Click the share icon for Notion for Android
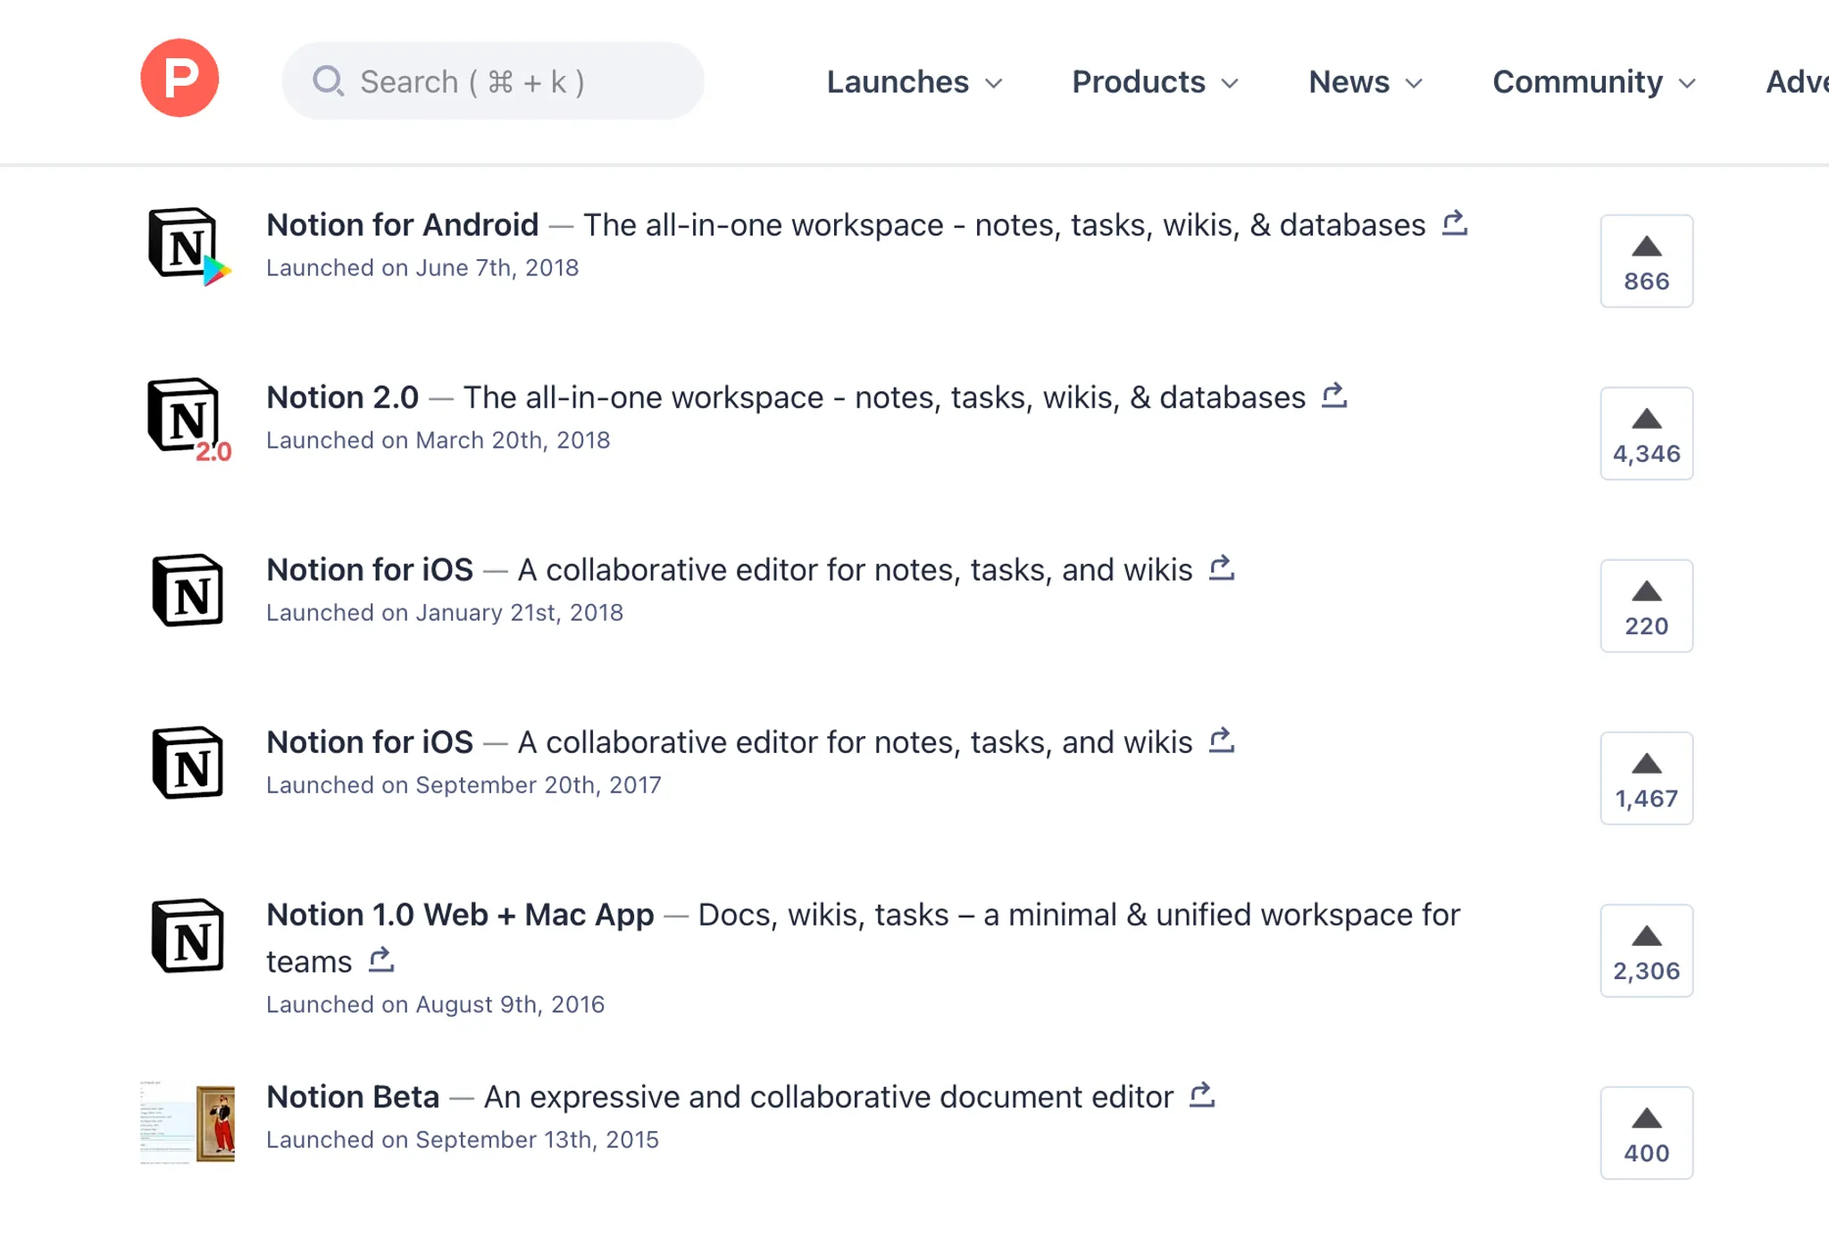 tap(1454, 222)
